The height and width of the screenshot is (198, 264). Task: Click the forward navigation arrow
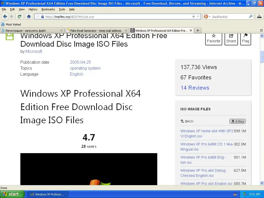pos(11,16)
